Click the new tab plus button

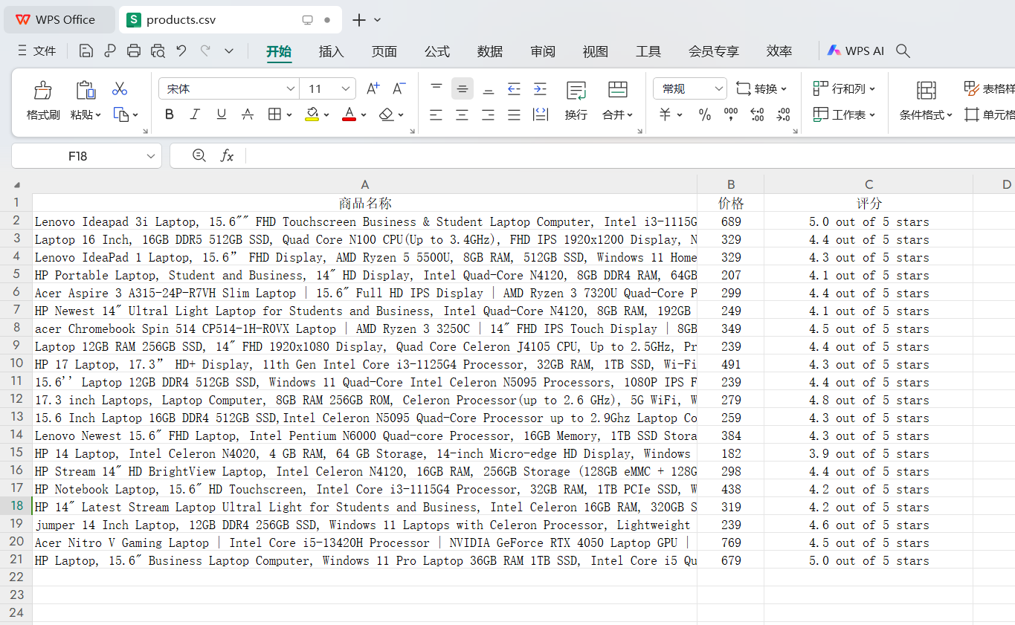point(359,20)
